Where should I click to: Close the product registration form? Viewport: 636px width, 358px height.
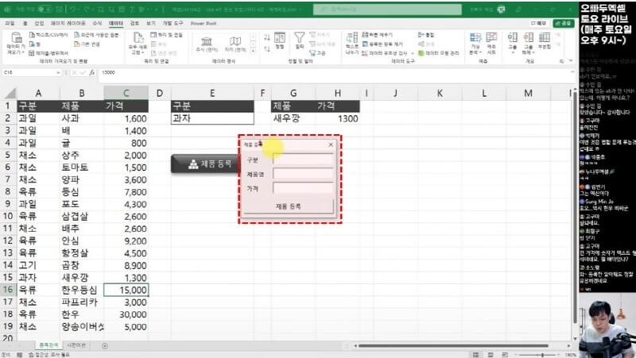point(331,144)
